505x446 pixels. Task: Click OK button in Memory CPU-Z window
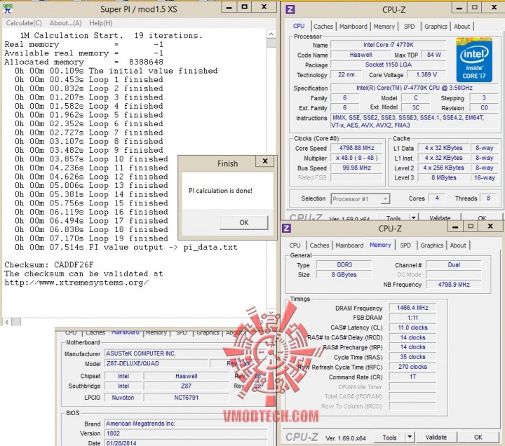point(478,438)
